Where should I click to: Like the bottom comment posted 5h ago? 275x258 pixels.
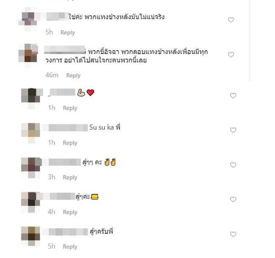coord(233,234)
